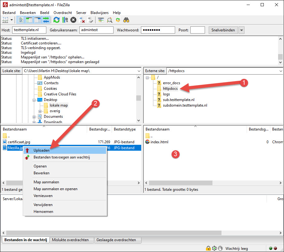284x252 pixels.
Task: Click the folder icon beside AppMods
Action: point(40,77)
